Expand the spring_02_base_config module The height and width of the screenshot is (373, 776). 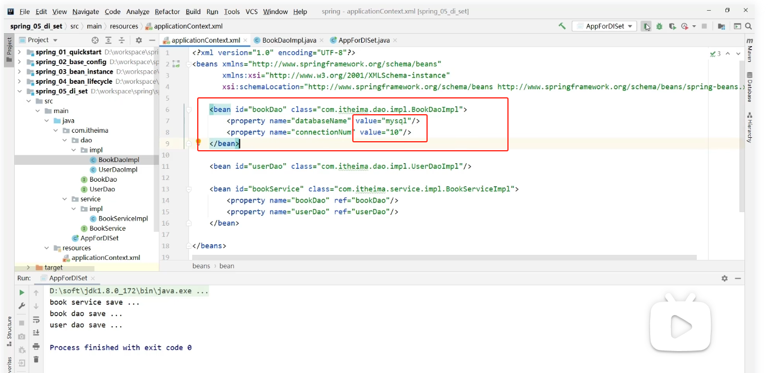click(x=20, y=62)
